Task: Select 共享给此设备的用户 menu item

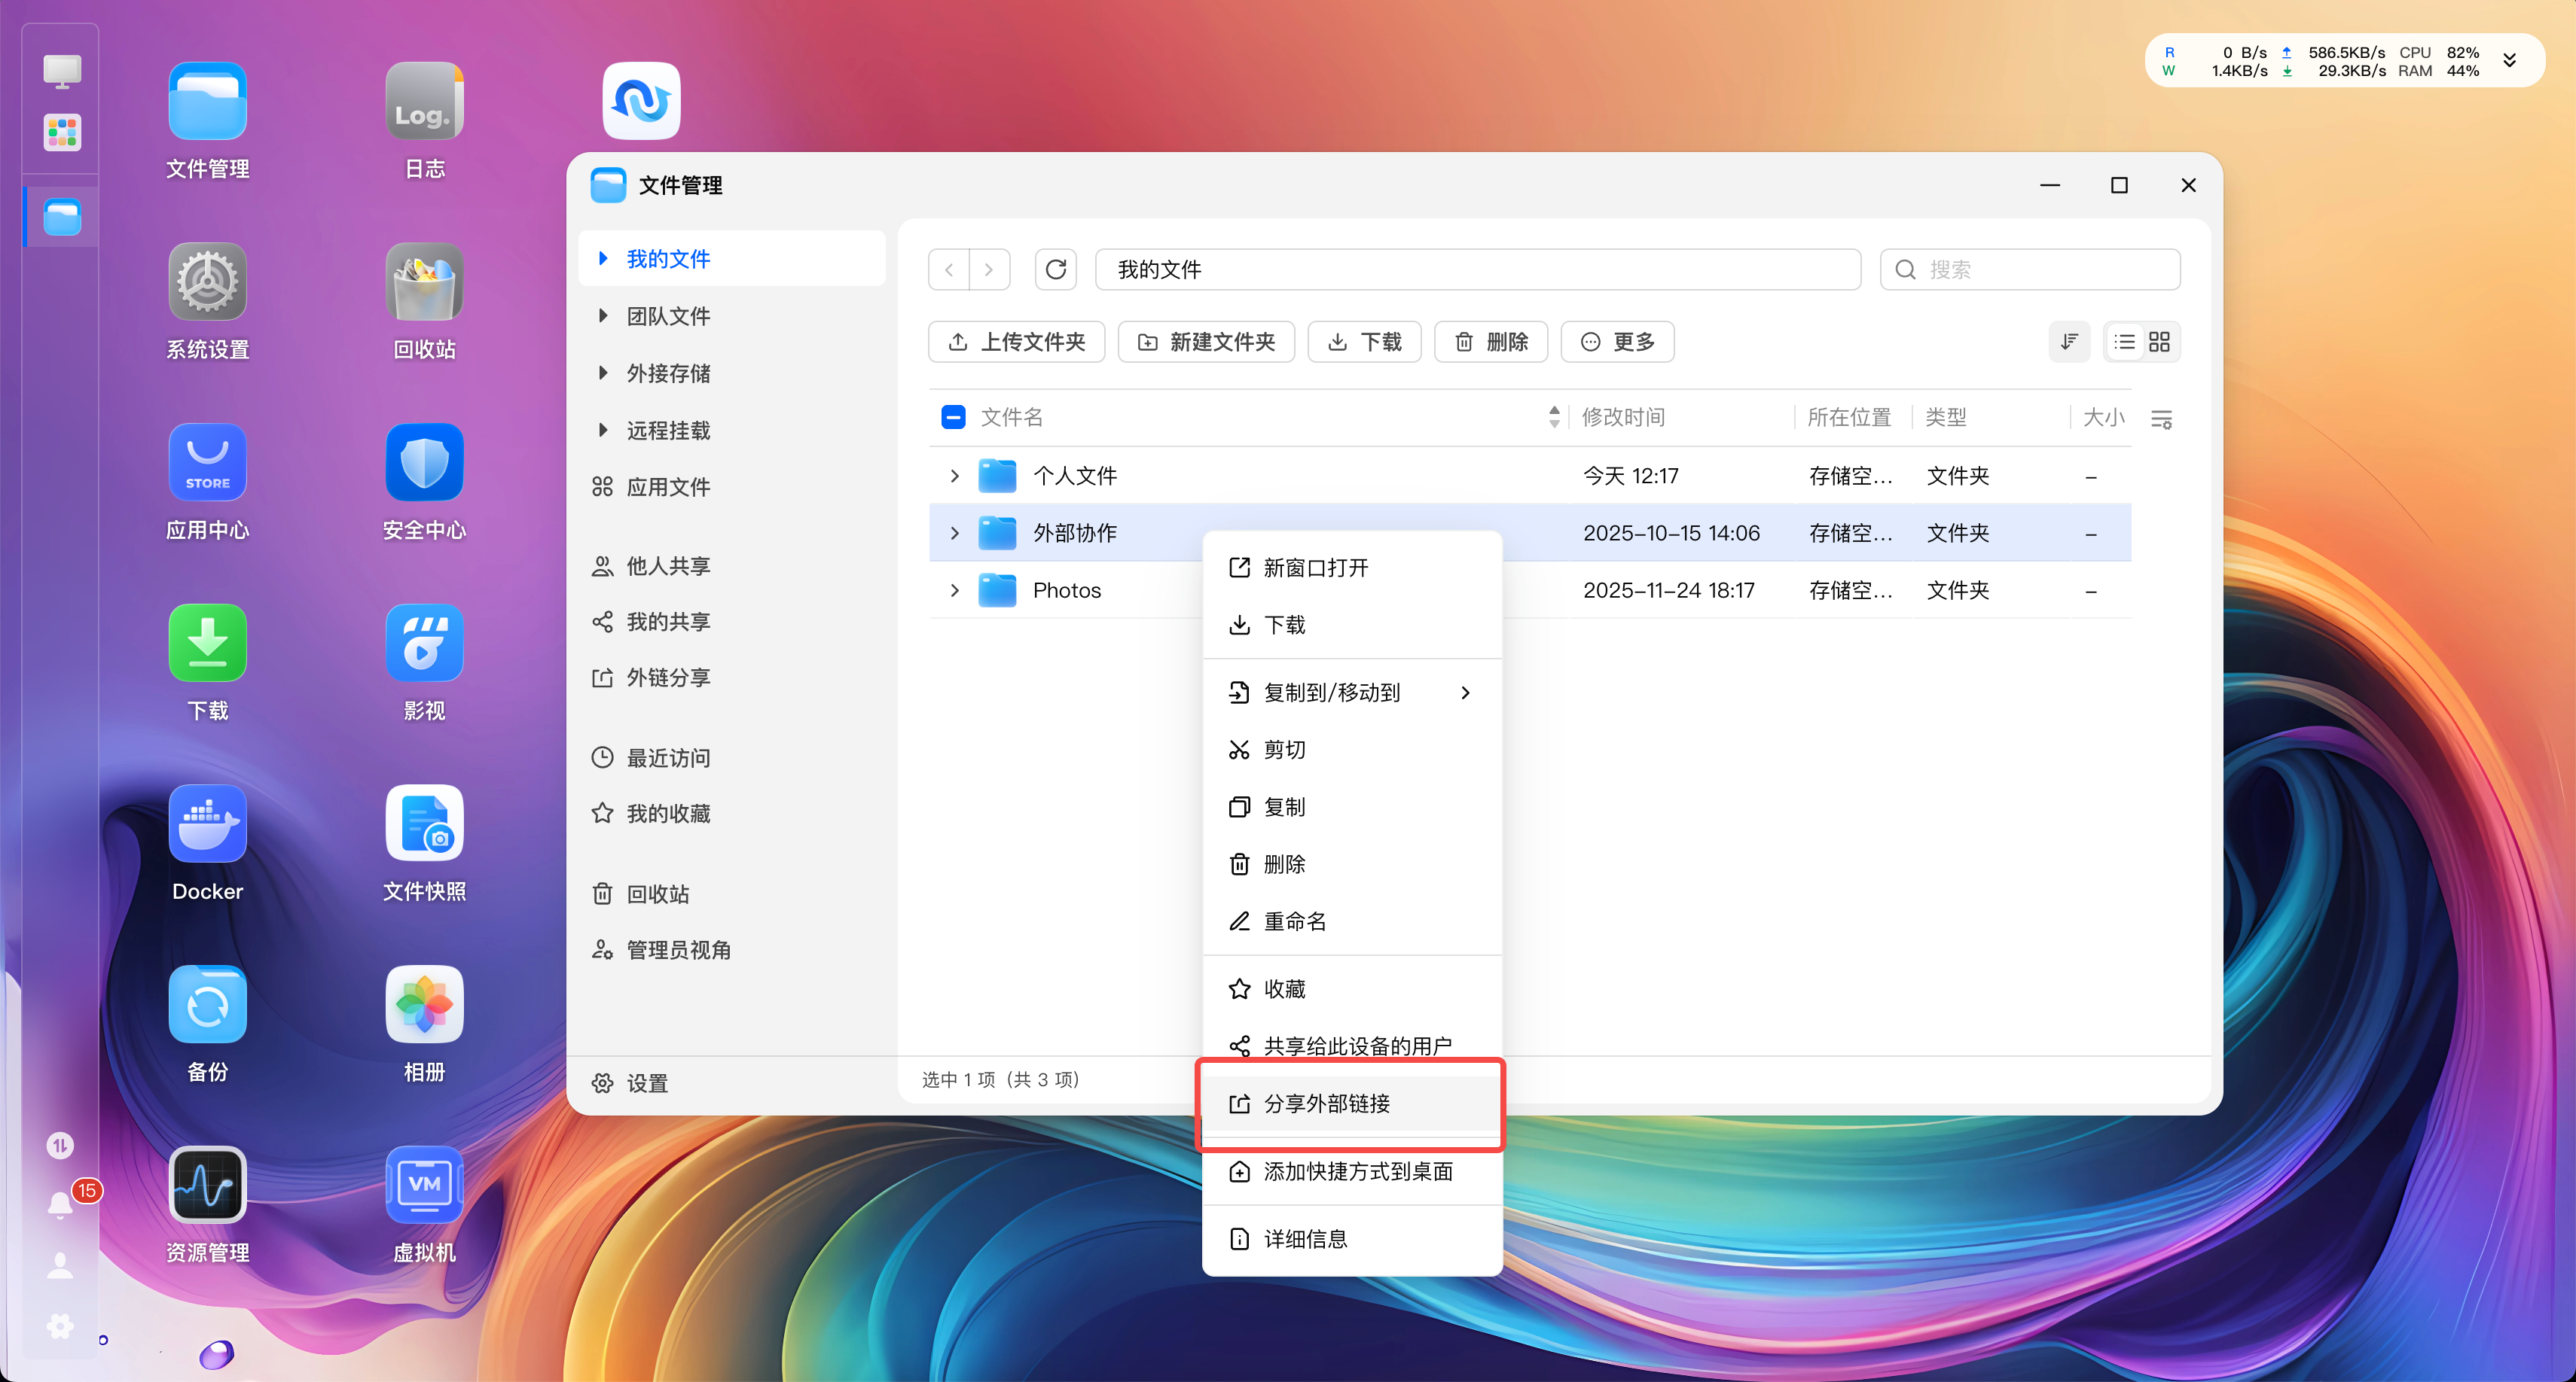Action: pyautogui.click(x=1352, y=1046)
